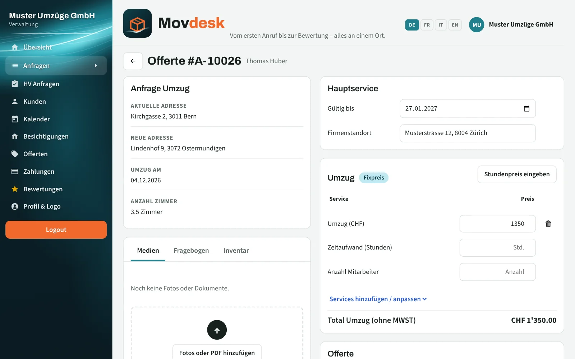Click the Offerten tag icon
This screenshot has width=575, height=359.
[15, 154]
